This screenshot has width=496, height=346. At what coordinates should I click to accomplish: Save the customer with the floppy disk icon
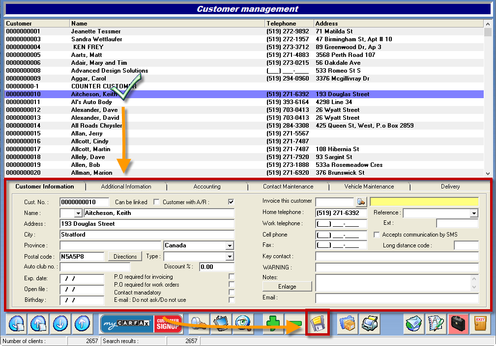(x=318, y=323)
